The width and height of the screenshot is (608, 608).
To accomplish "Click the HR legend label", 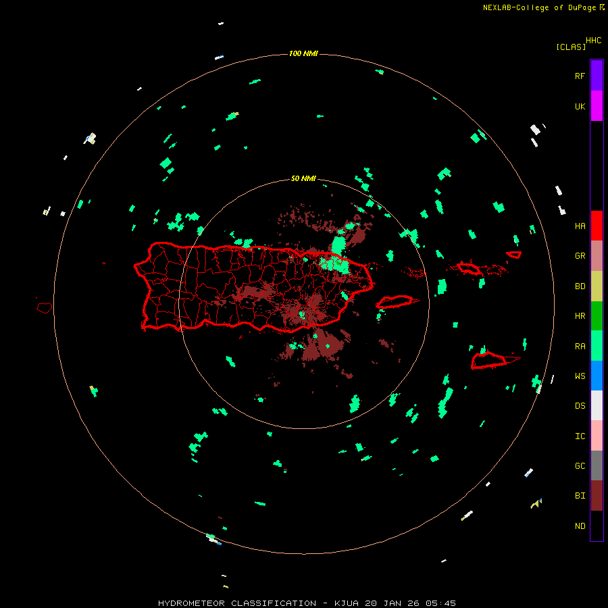I will (580, 316).
